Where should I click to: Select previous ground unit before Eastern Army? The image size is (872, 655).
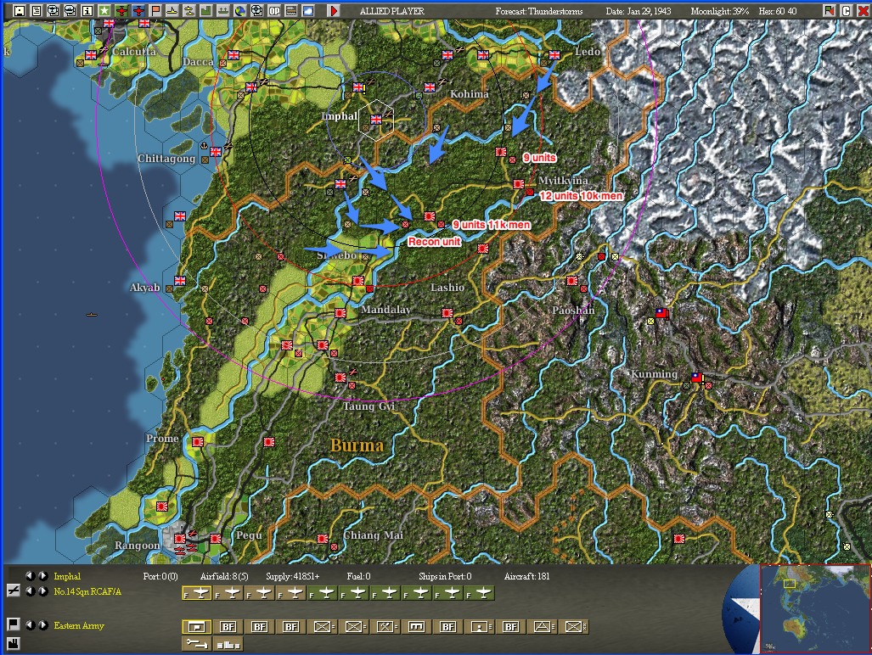click(30, 625)
